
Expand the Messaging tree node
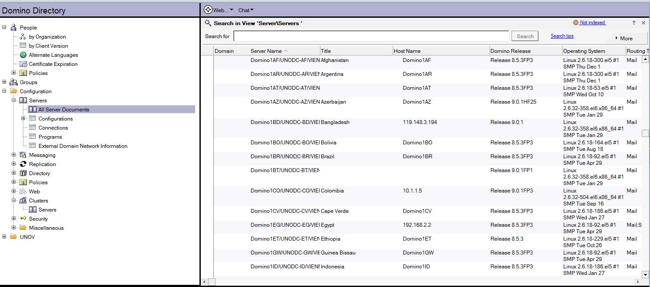tap(14, 155)
